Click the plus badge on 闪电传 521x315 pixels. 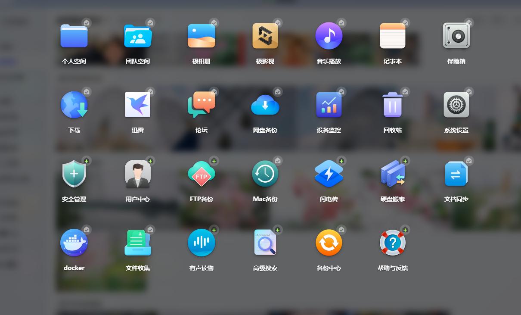tap(341, 161)
